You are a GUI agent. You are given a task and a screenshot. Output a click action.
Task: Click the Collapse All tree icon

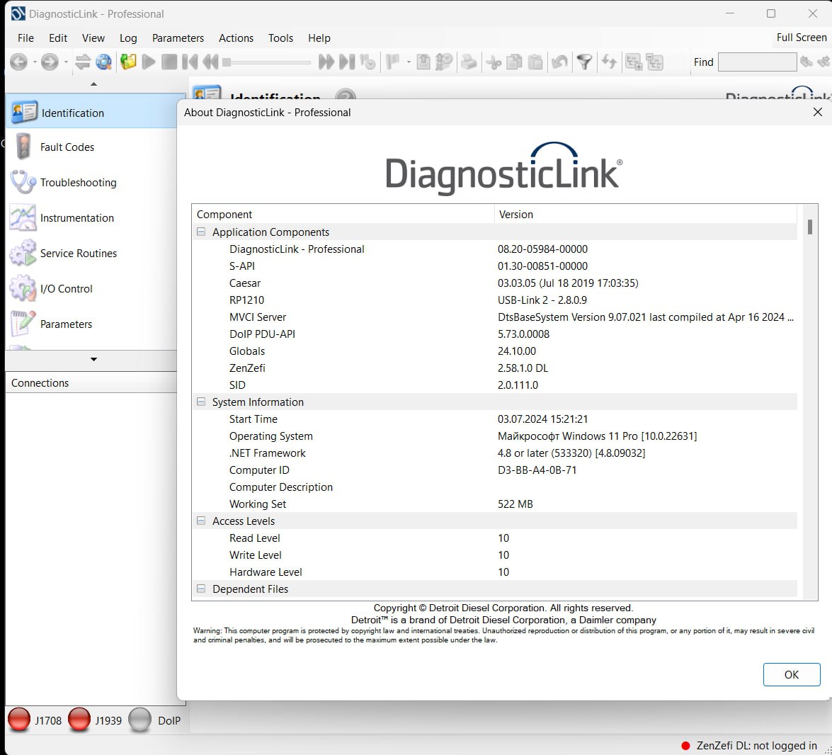[655, 62]
